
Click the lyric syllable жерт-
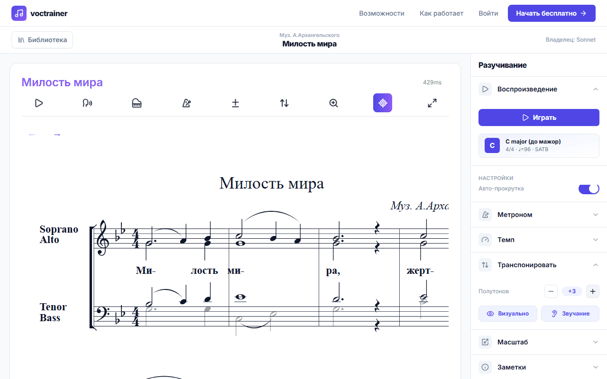(420, 271)
